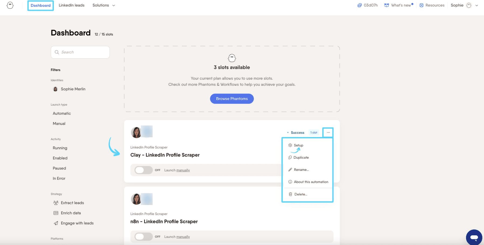Open the Clay phantom three-dot menu
This screenshot has width=484, height=245.
coord(328,132)
